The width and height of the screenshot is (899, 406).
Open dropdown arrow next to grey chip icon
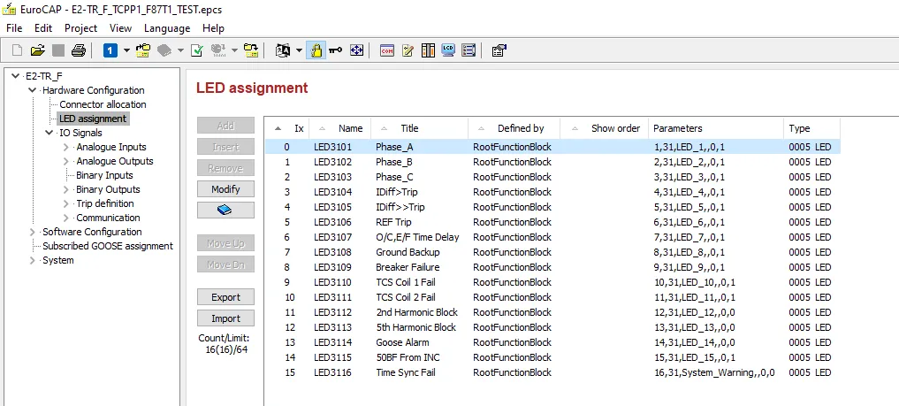click(x=180, y=50)
